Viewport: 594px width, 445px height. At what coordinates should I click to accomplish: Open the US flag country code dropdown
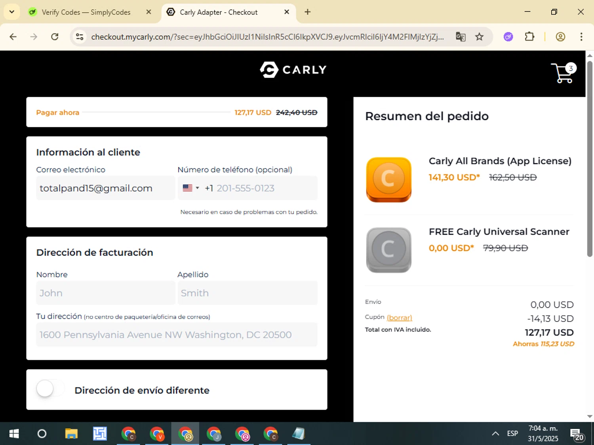(x=191, y=188)
